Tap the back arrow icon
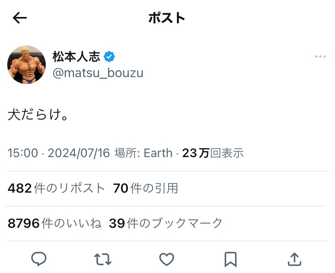 pos(20,18)
